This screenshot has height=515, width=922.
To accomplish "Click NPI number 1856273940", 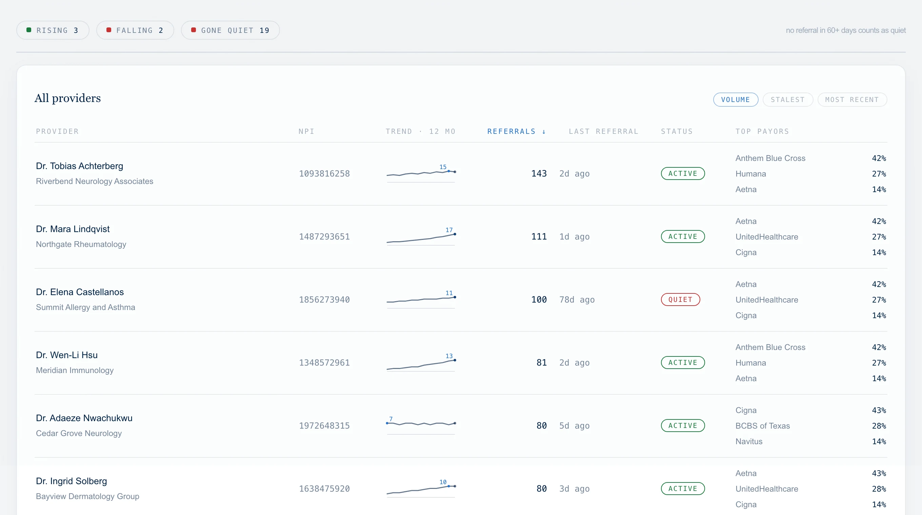I will (324, 300).
